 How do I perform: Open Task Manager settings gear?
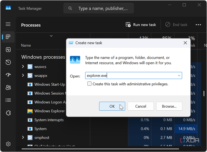click(x=8, y=144)
